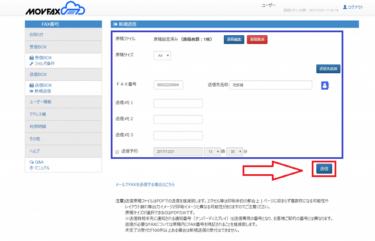Open ユーザー情報 in the sidebar
Viewport: 375px width, 241px height.
point(63,102)
